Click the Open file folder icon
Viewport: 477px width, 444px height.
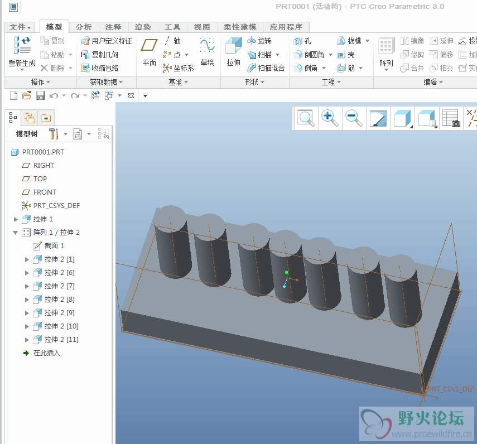27,95
